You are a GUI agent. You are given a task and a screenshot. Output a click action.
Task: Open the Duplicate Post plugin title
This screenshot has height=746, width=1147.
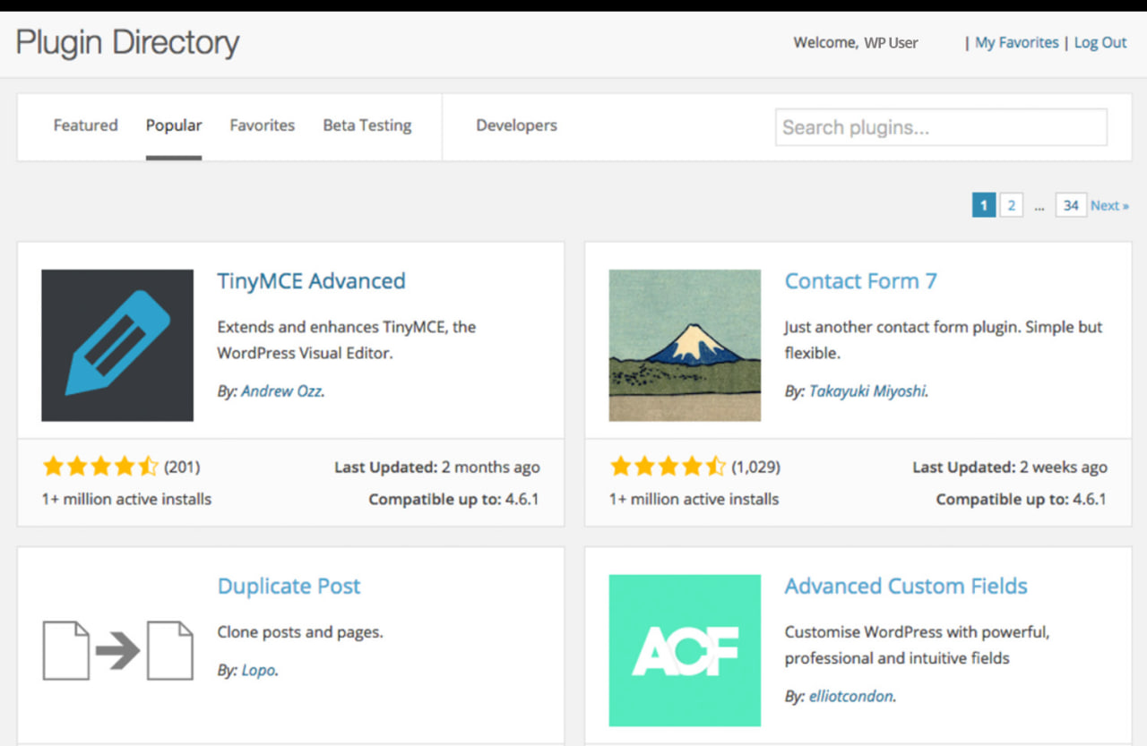289,587
